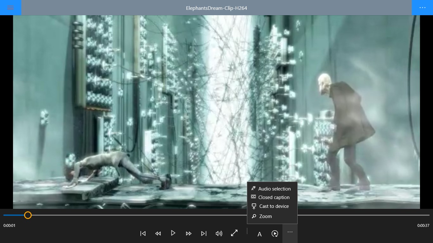
Task: Click the total duration 0:00:37 label
Action: point(423,226)
